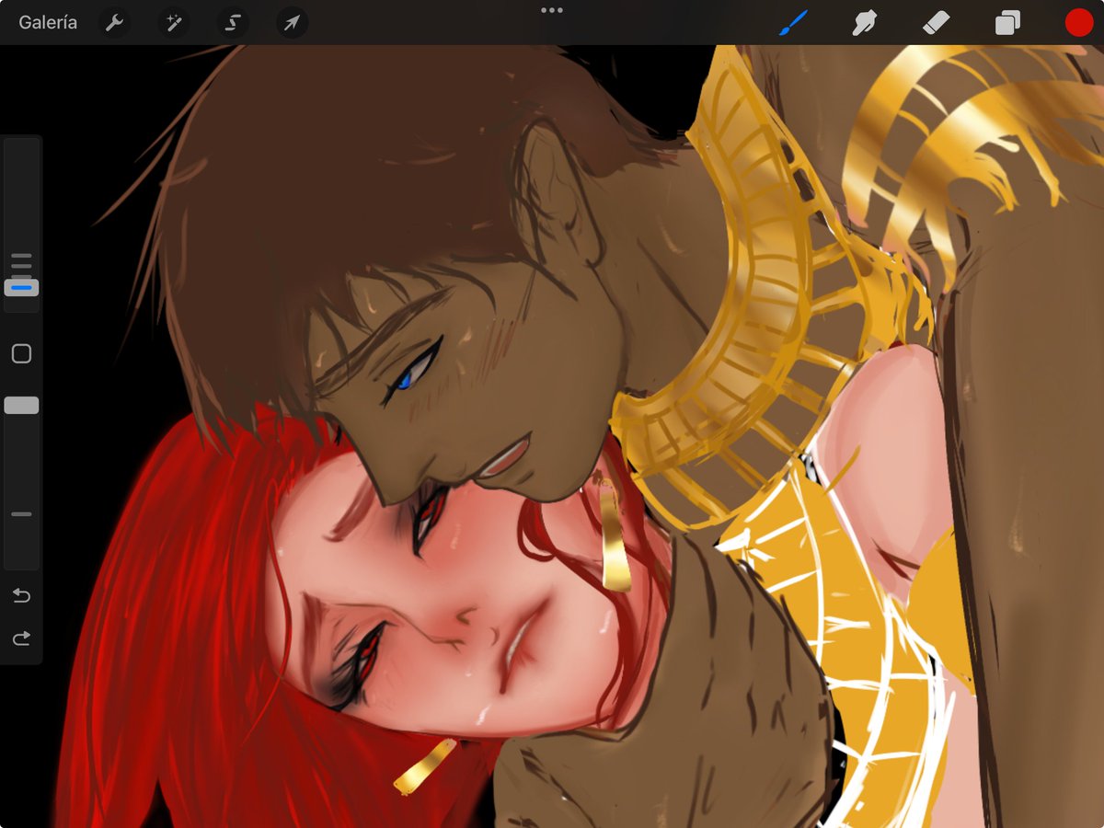
Task: Select the Eraser tool
Action: (x=936, y=22)
